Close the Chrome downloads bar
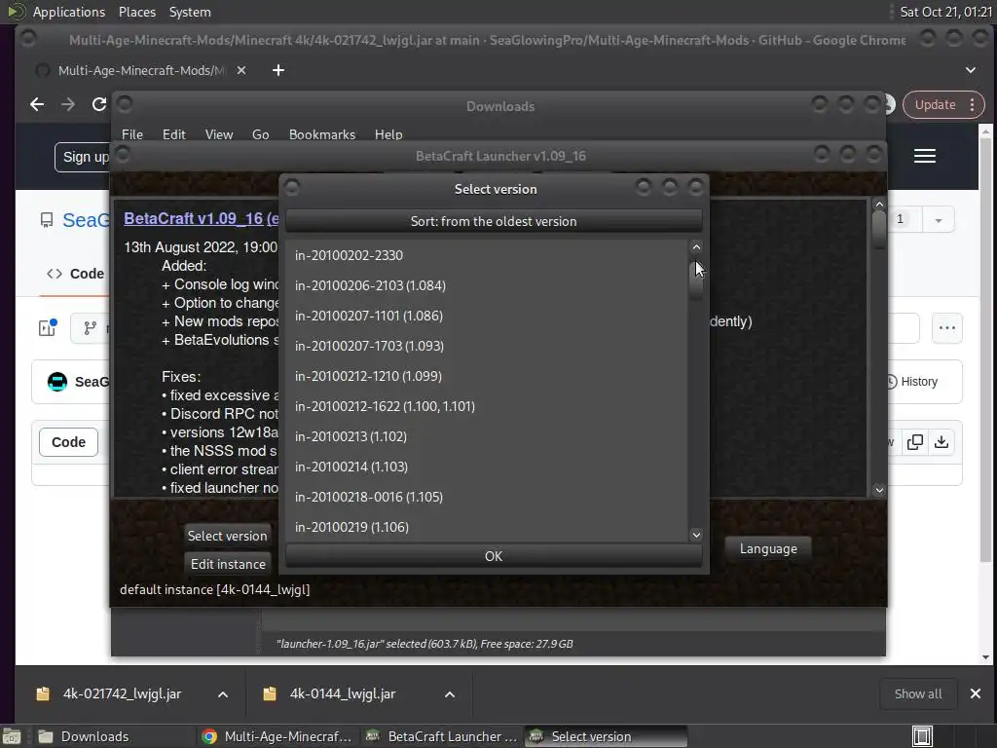Viewport: 997px width, 748px height. click(976, 693)
